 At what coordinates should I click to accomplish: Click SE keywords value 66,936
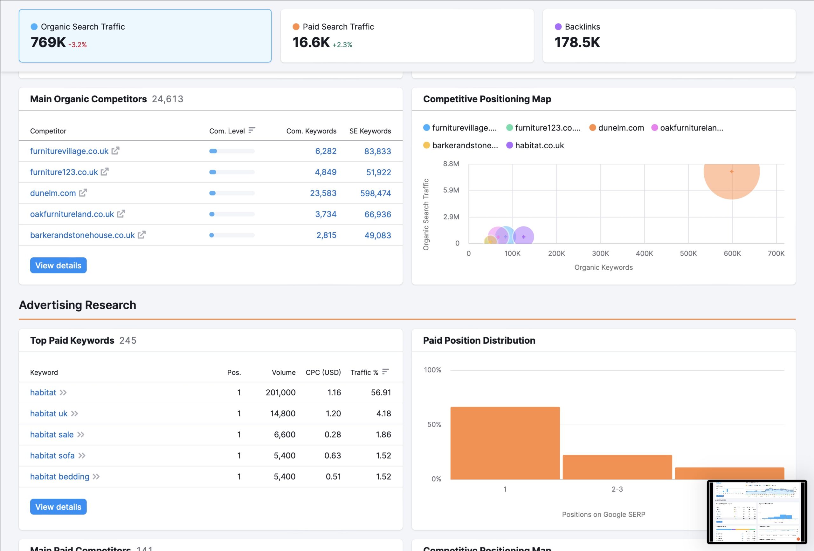(377, 214)
